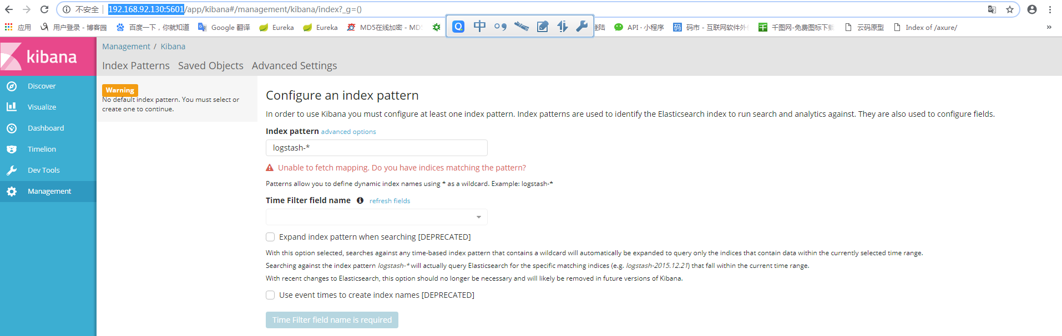Bookmark this page with star icon
Screen dimensions: 1062x336
click(x=1010, y=9)
